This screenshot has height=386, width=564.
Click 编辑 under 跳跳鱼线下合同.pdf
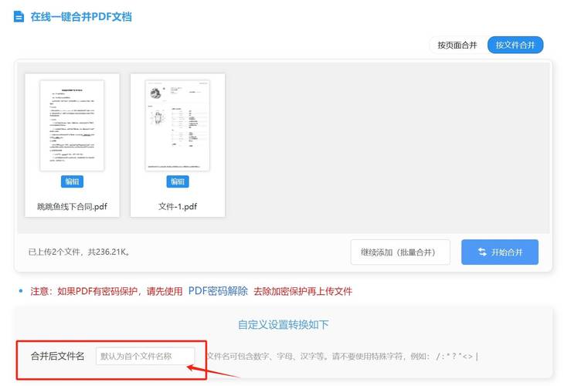pyautogui.click(x=72, y=181)
